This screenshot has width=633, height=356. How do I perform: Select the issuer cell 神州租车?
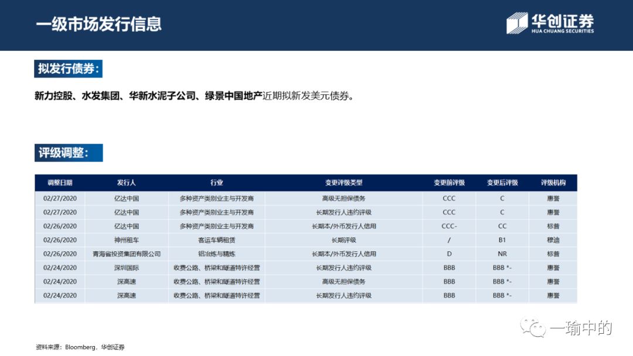pyautogui.click(x=127, y=240)
